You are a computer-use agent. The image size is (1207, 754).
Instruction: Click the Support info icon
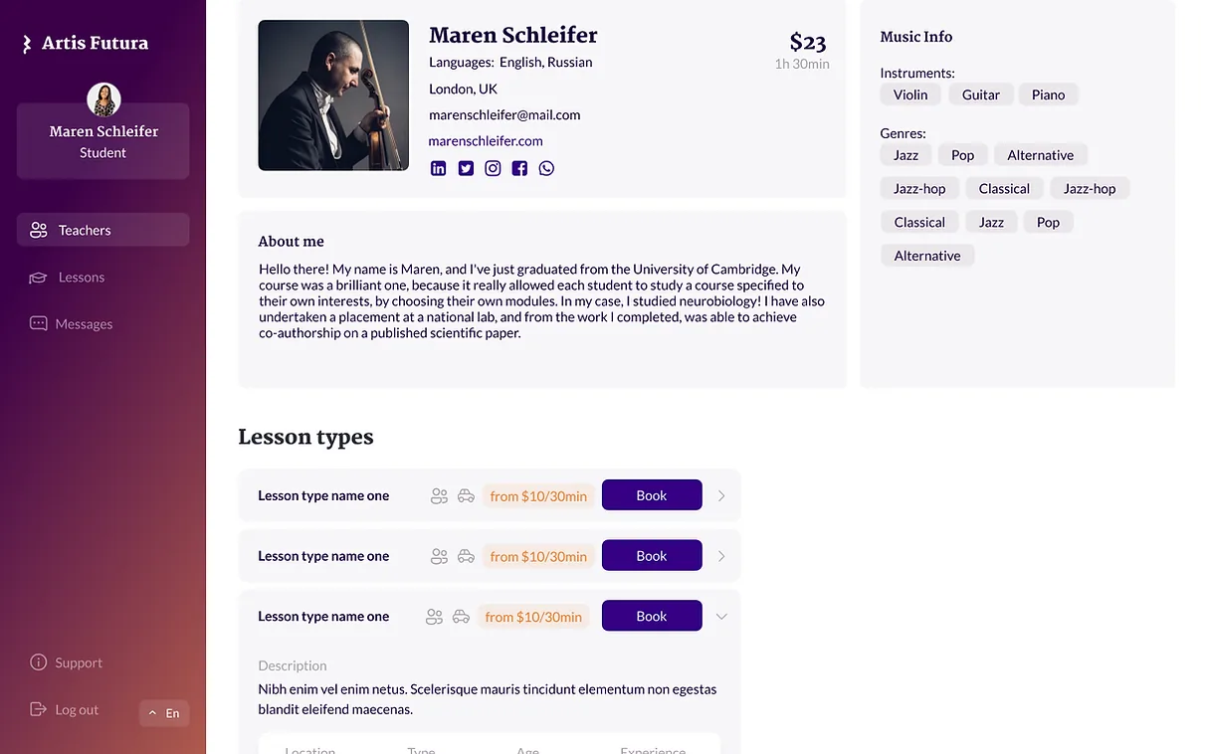coord(39,662)
